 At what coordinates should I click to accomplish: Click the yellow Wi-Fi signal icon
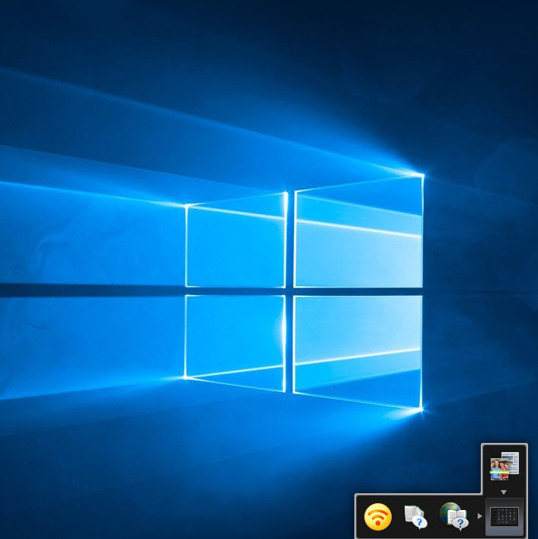[x=378, y=517]
